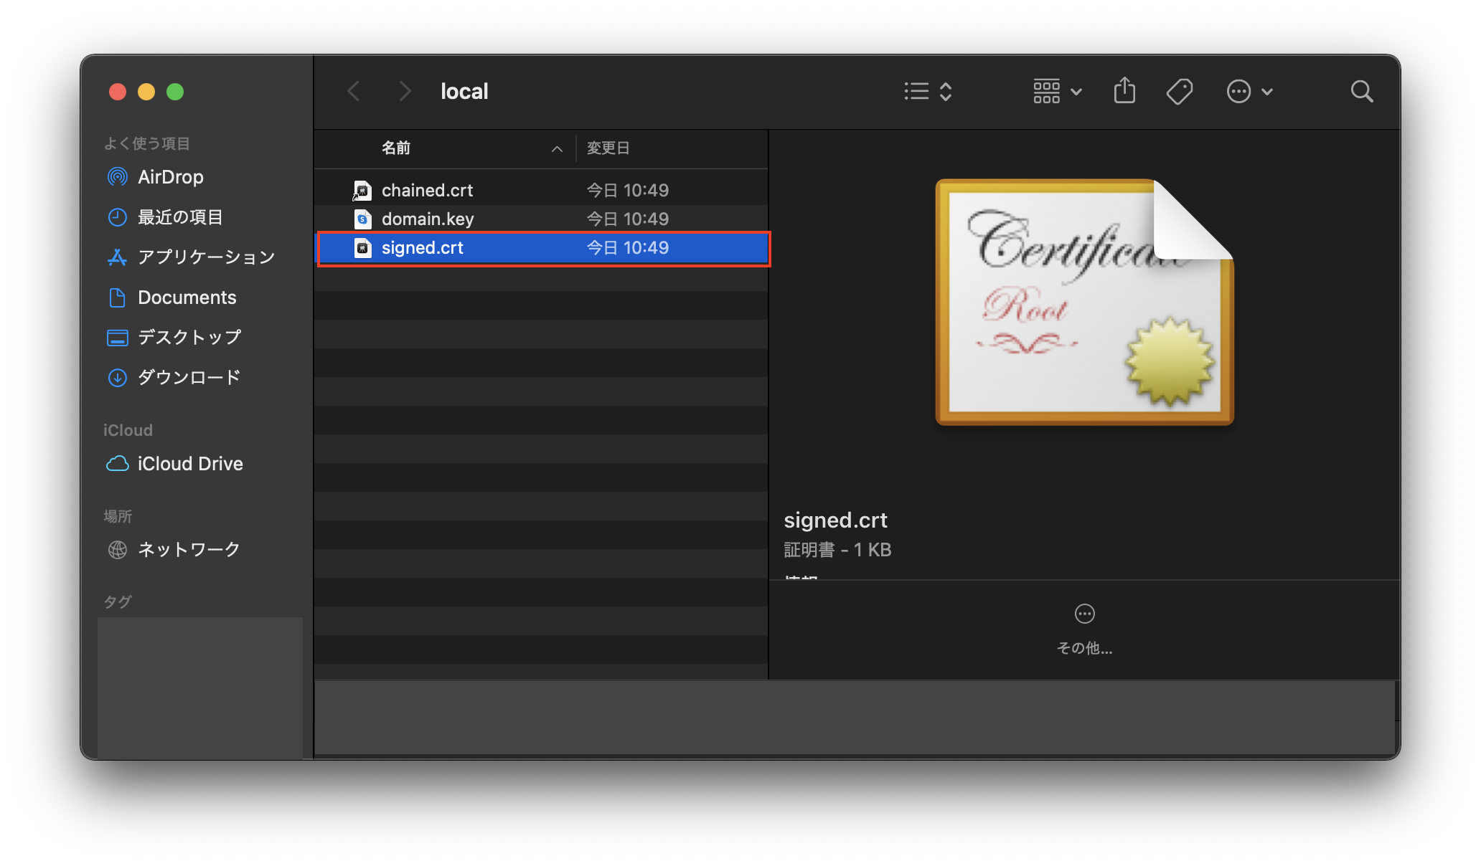Click the signed.crt file icon
The height and width of the screenshot is (866, 1481).
pos(362,248)
